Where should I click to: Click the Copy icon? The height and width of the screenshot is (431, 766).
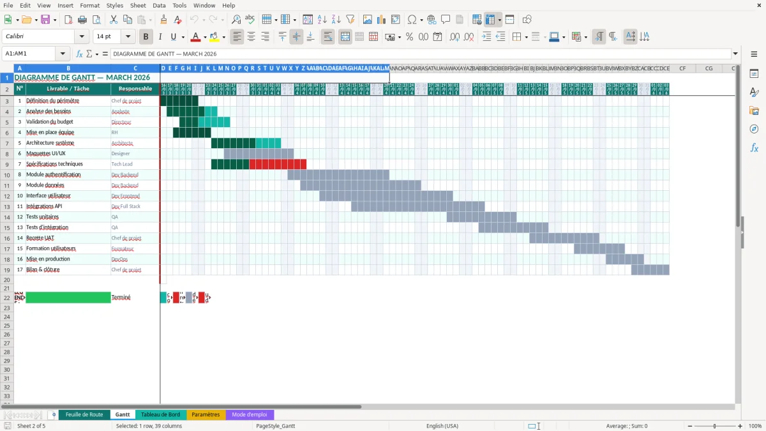(x=127, y=20)
